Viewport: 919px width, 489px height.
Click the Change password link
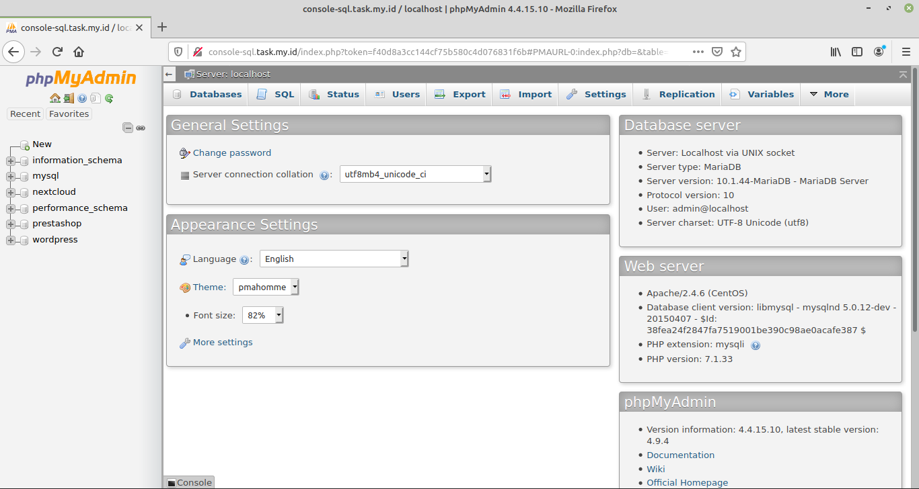click(x=232, y=153)
